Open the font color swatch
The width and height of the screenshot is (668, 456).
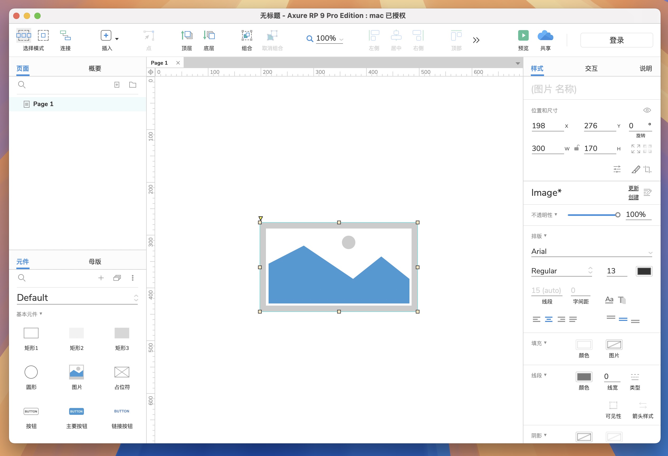point(644,271)
